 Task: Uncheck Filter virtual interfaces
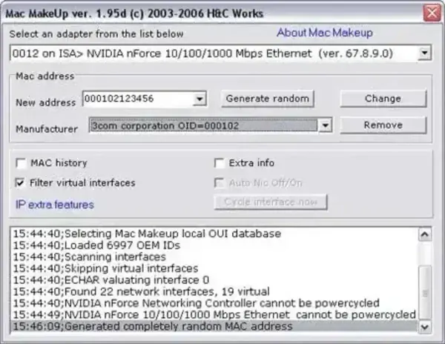coord(21,182)
